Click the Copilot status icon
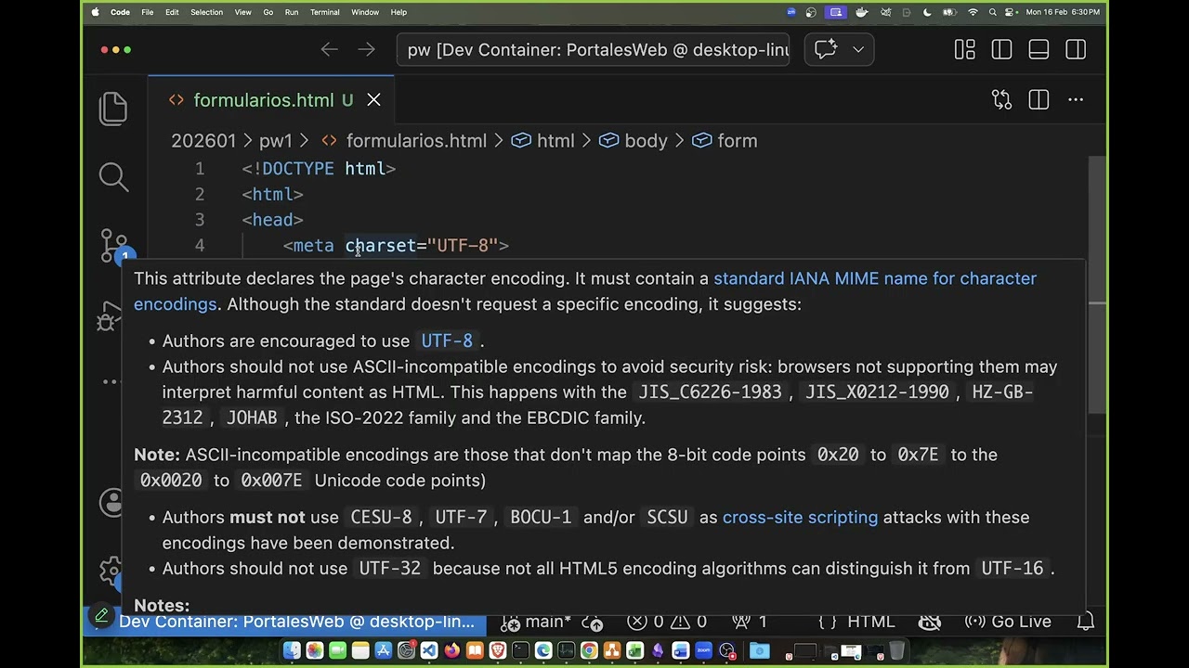This screenshot has width=1189, height=668. coord(930,622)
